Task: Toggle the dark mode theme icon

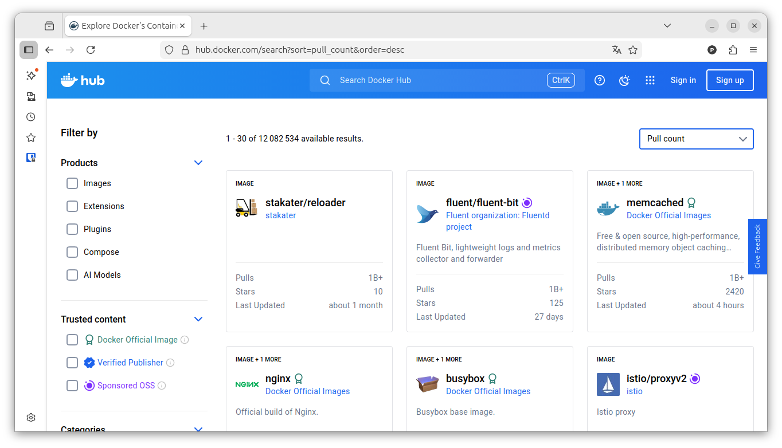Action: click(x=625, y=80)
